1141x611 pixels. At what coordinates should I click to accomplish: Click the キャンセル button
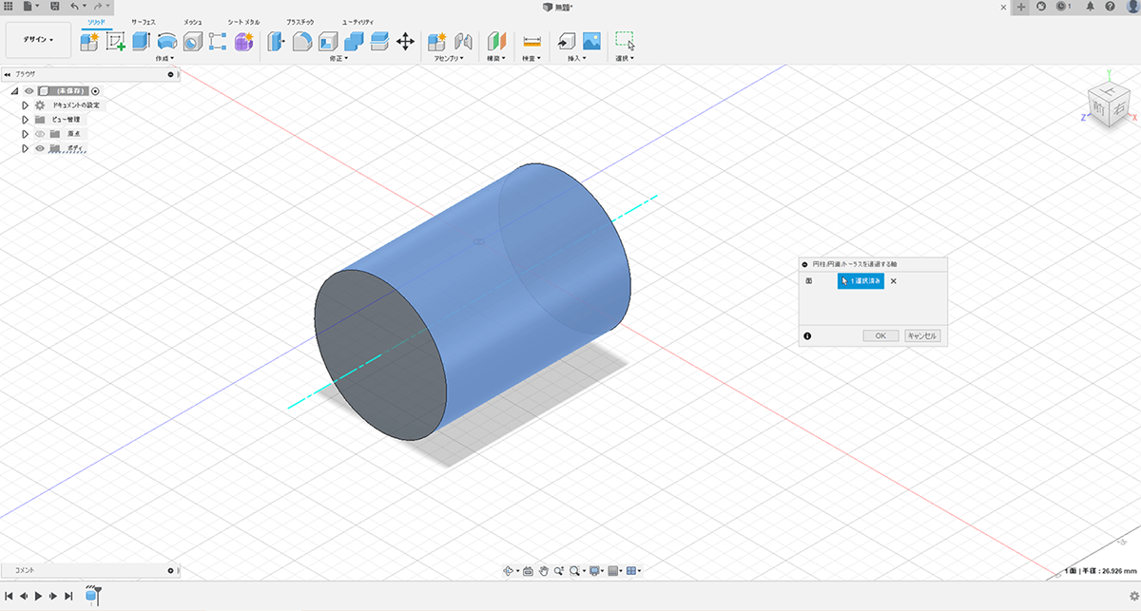(x=922, y=335)
